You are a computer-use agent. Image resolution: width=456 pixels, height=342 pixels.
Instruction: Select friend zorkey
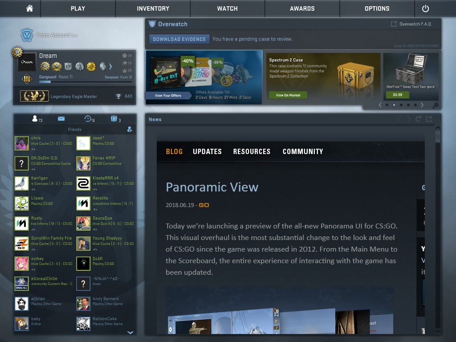[44, 264]
